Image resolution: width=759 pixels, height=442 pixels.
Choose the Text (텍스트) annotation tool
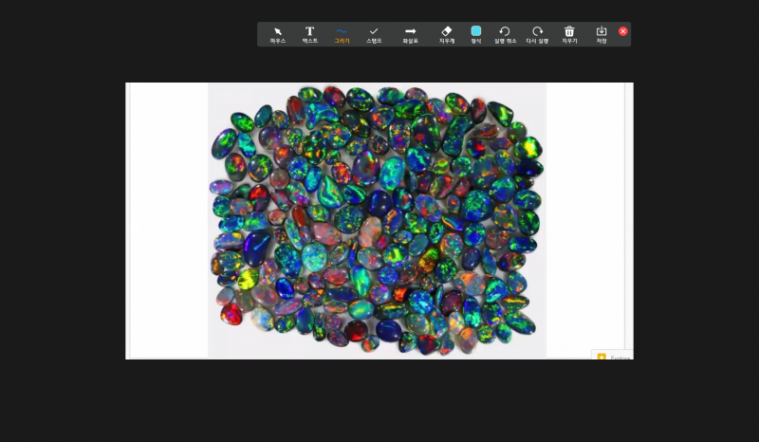(309, 34)
